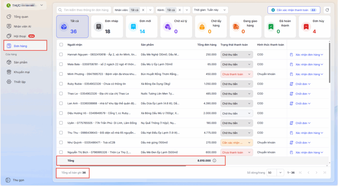Open Tổng quan from sidebar
The image size is (338, 186).
pos(20,16)
